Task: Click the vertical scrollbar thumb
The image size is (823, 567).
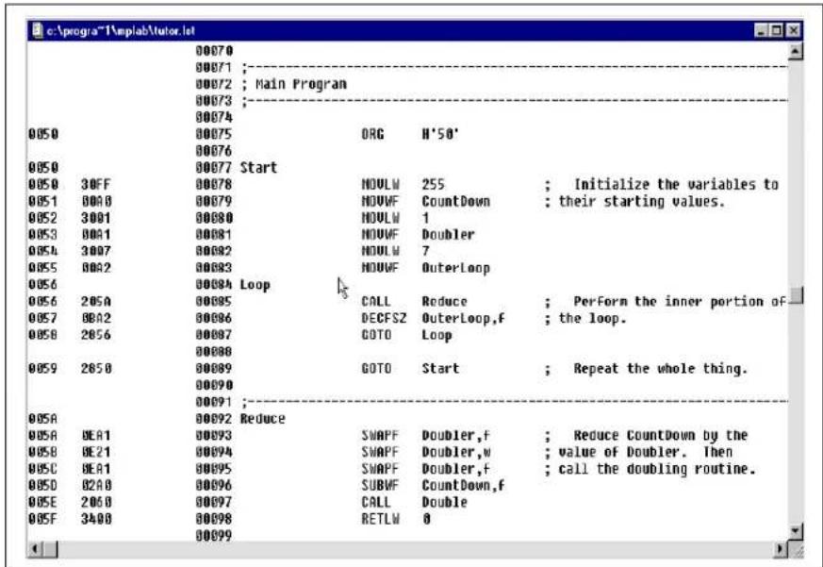Action: [797, 294]
